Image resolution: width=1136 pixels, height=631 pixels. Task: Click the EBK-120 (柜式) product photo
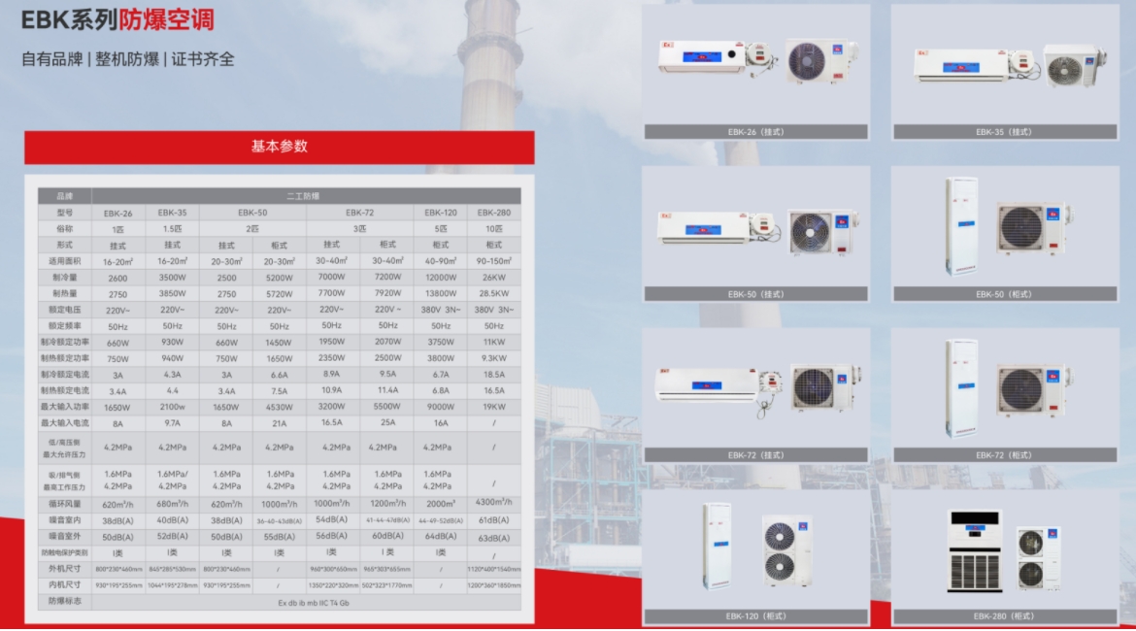[755, 548]
